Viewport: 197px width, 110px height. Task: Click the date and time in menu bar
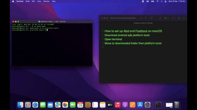pyautogui.click(x=177, y=1)
